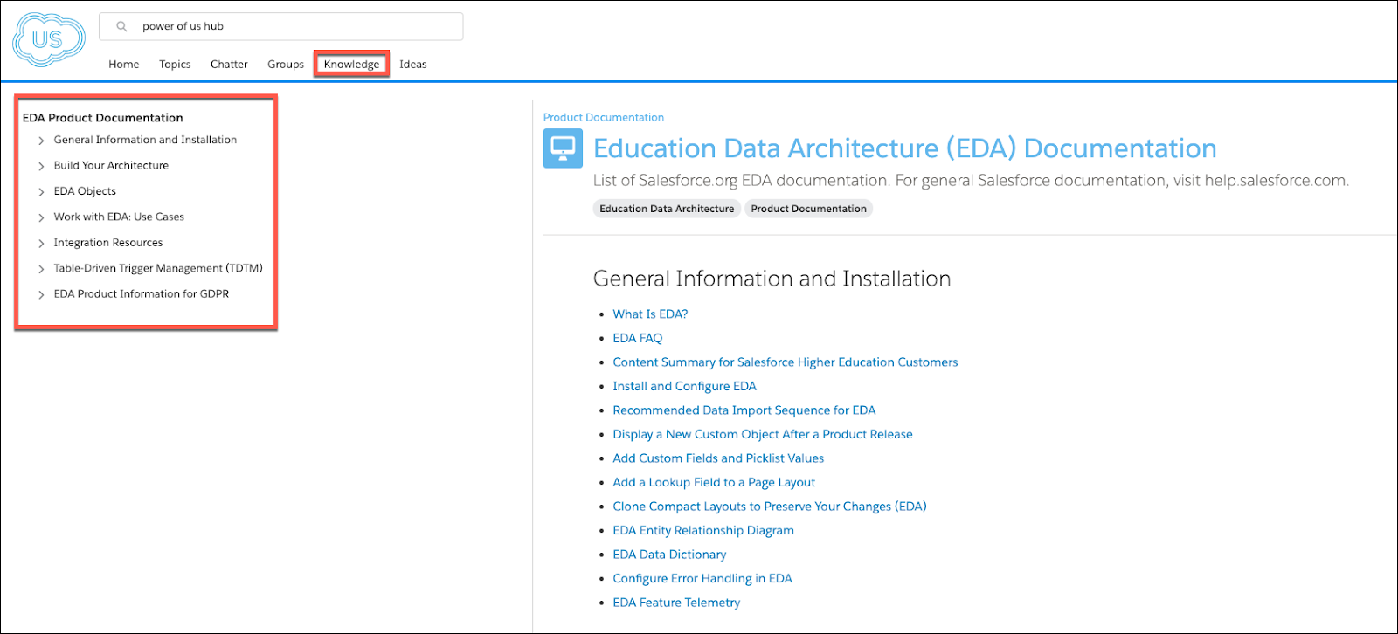This screenshot has height=634, width=1398.
Task: Open Clone Compact Layouts link
Action: click(770, 507)
